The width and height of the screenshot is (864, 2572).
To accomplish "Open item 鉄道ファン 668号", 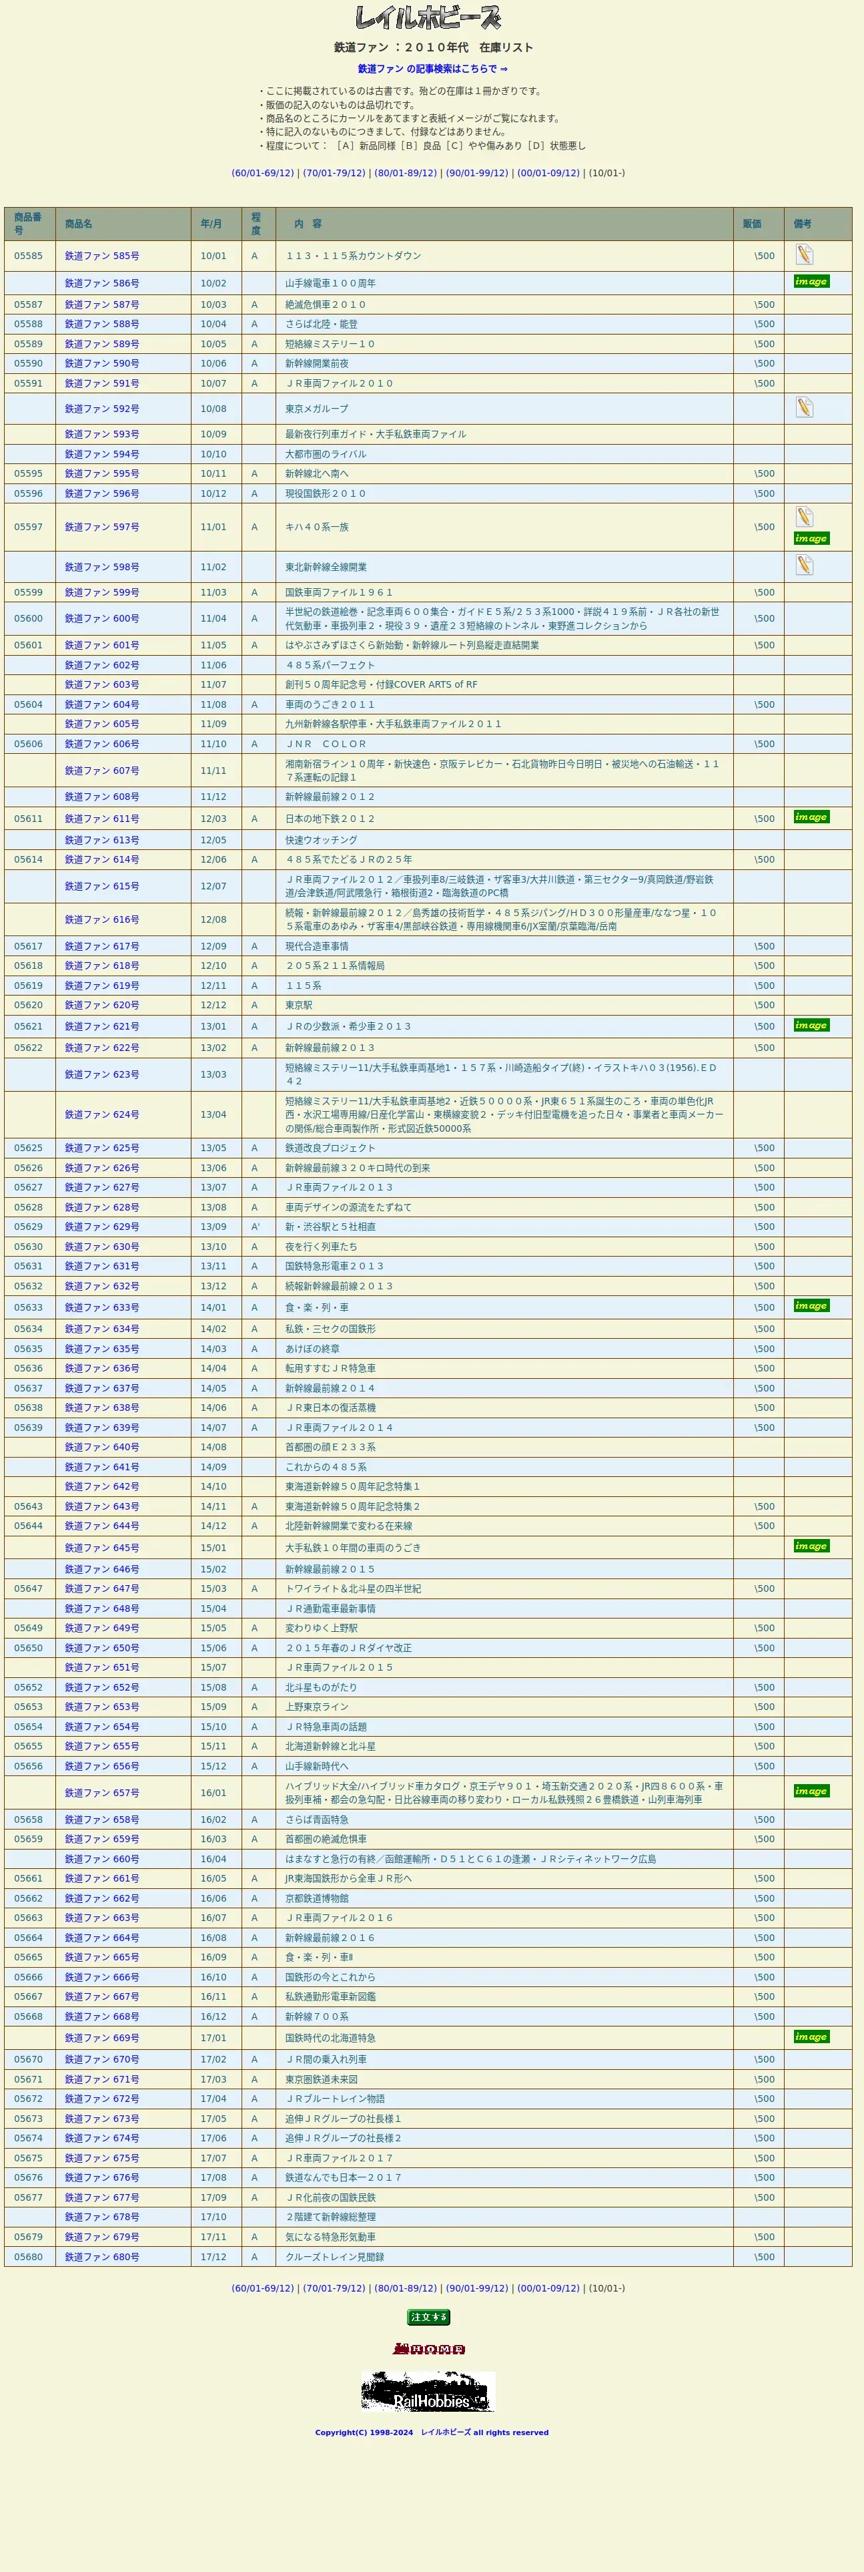I will tap(102, 2016).
